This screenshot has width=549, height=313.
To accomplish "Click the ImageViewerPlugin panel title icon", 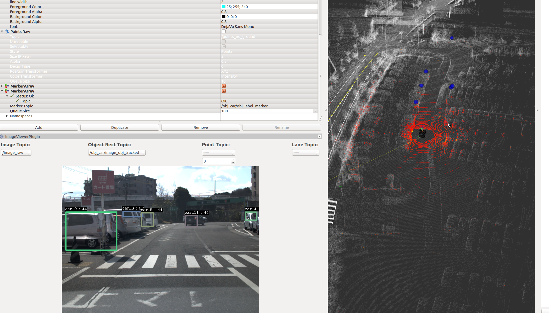I will (2, 137).
